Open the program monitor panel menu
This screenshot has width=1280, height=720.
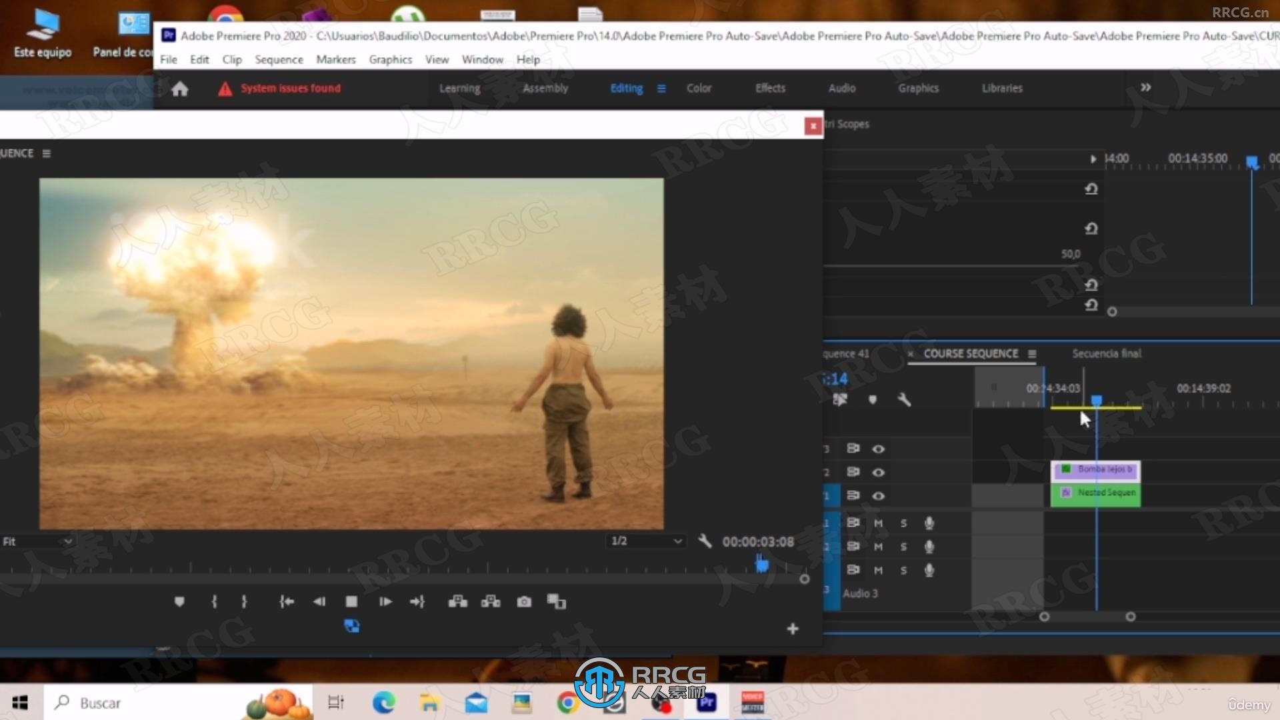46,153
